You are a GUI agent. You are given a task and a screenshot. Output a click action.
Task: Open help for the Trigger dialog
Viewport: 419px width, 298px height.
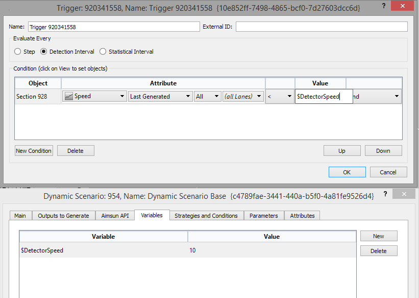[x=384, y=6]
